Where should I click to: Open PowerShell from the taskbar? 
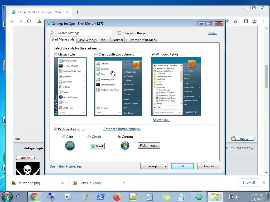coord(100,197)
